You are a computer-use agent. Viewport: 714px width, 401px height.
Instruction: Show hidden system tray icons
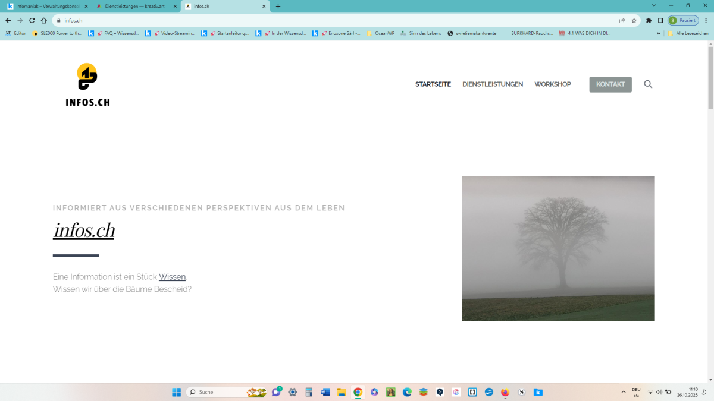coord(624,392)
